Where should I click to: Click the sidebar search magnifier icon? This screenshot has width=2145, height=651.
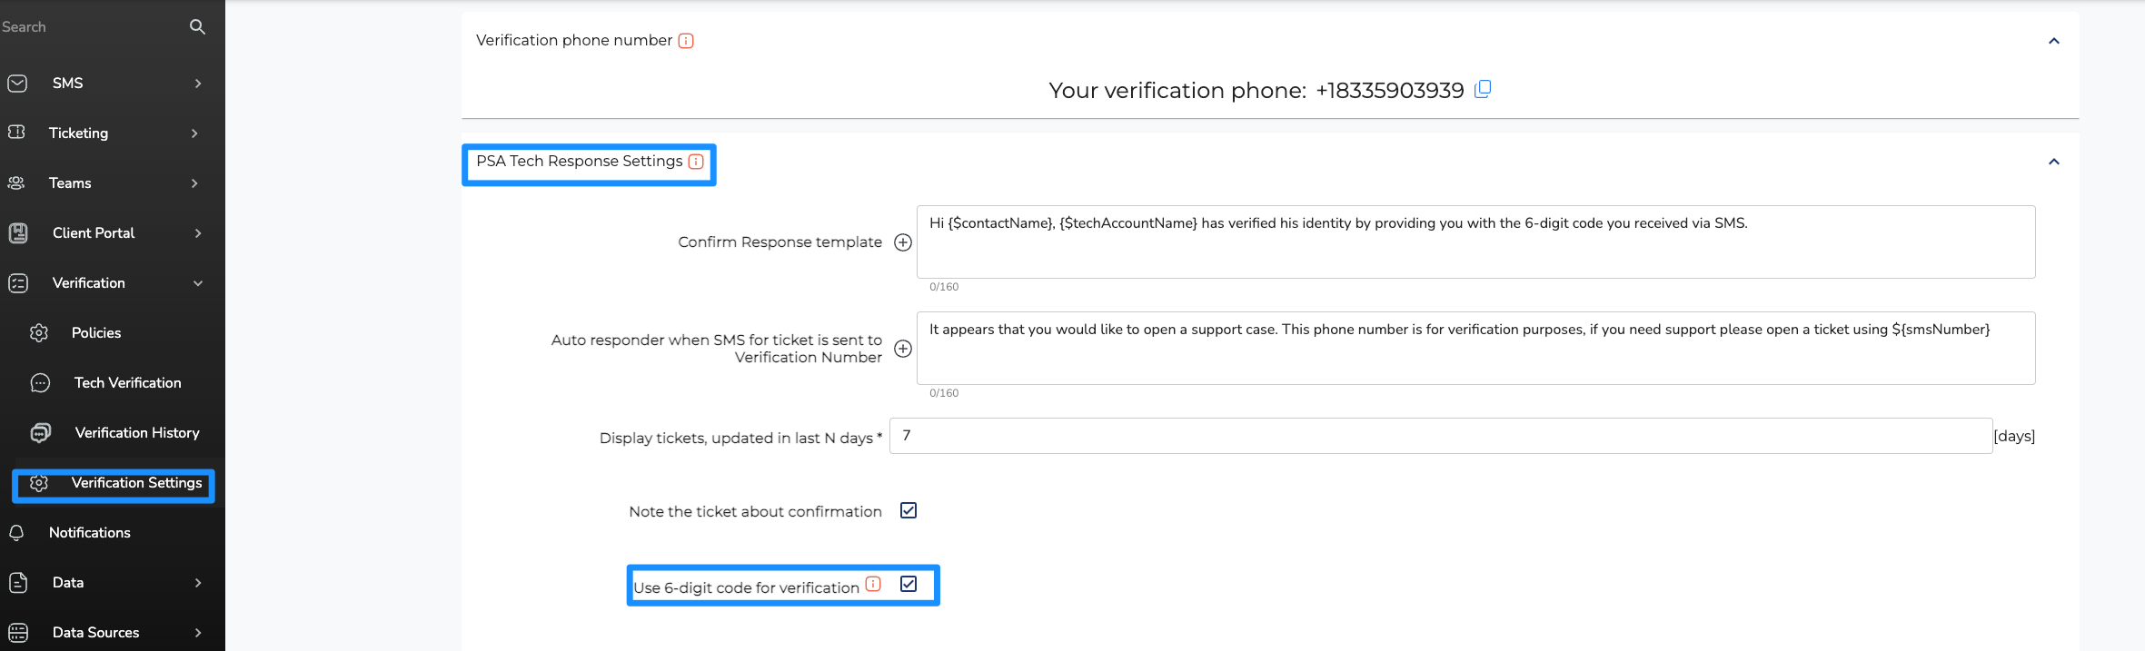coord(197,27)
